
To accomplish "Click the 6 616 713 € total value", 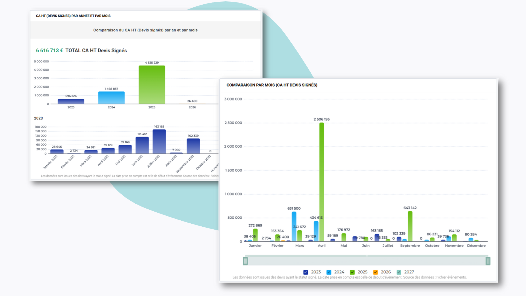I will 49,50.
